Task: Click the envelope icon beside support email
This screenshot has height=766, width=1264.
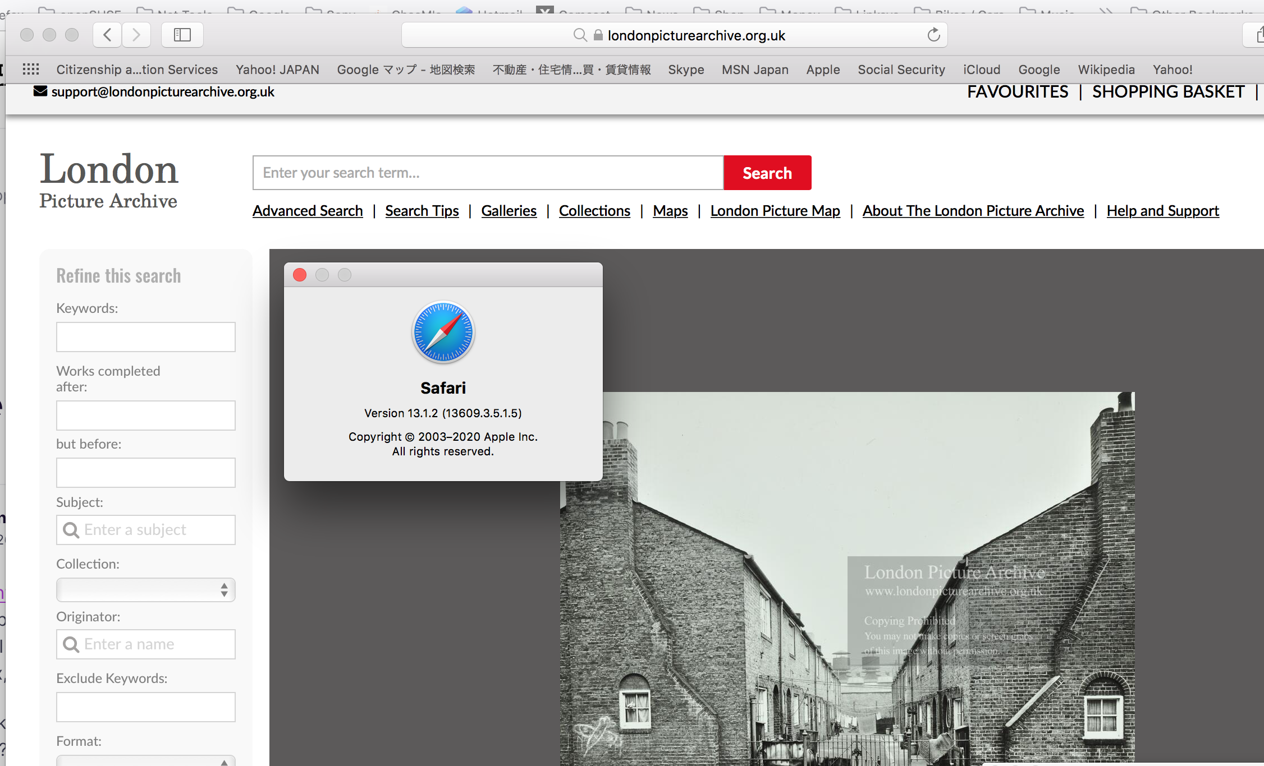Action: [x=40, y=91]
